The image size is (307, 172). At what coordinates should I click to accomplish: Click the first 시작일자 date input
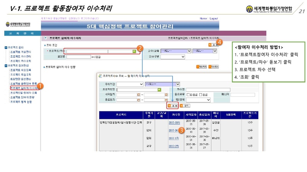tap(127, 94)
